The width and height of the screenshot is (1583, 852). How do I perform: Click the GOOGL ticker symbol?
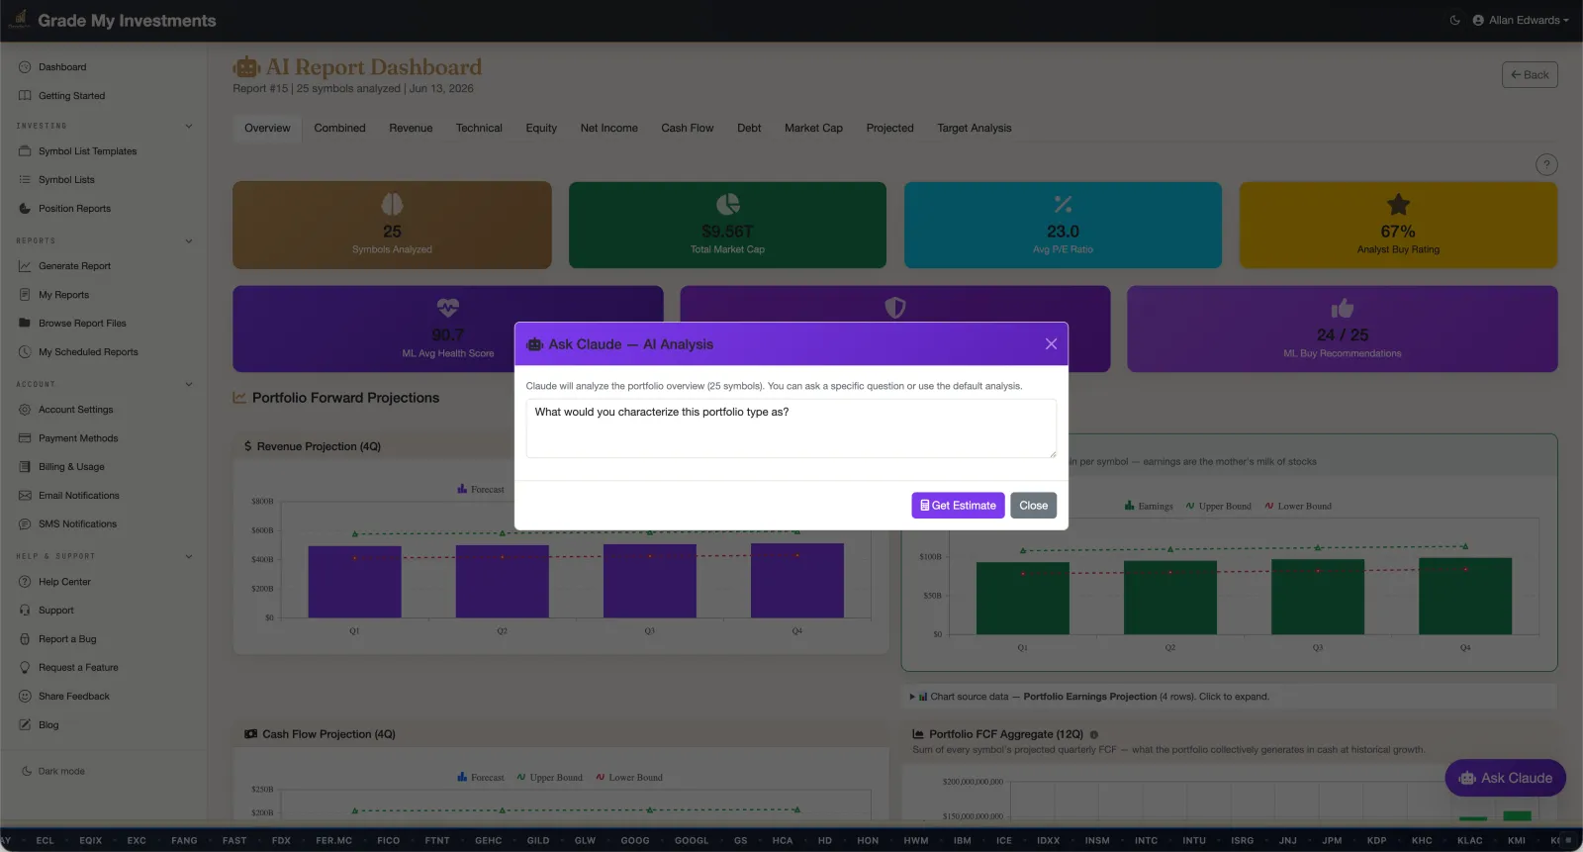[x=692, y=841]
